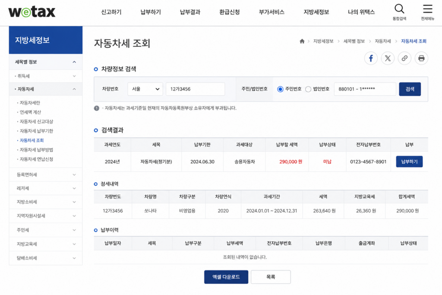Expand the 담배소비세 sidebar item
The image size is (442, 295).
pyautogui.click(x=46, y=258)
